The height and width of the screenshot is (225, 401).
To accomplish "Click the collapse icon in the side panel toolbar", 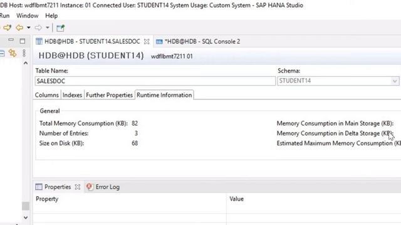I will pyautogui.click(x=2, y=53).
